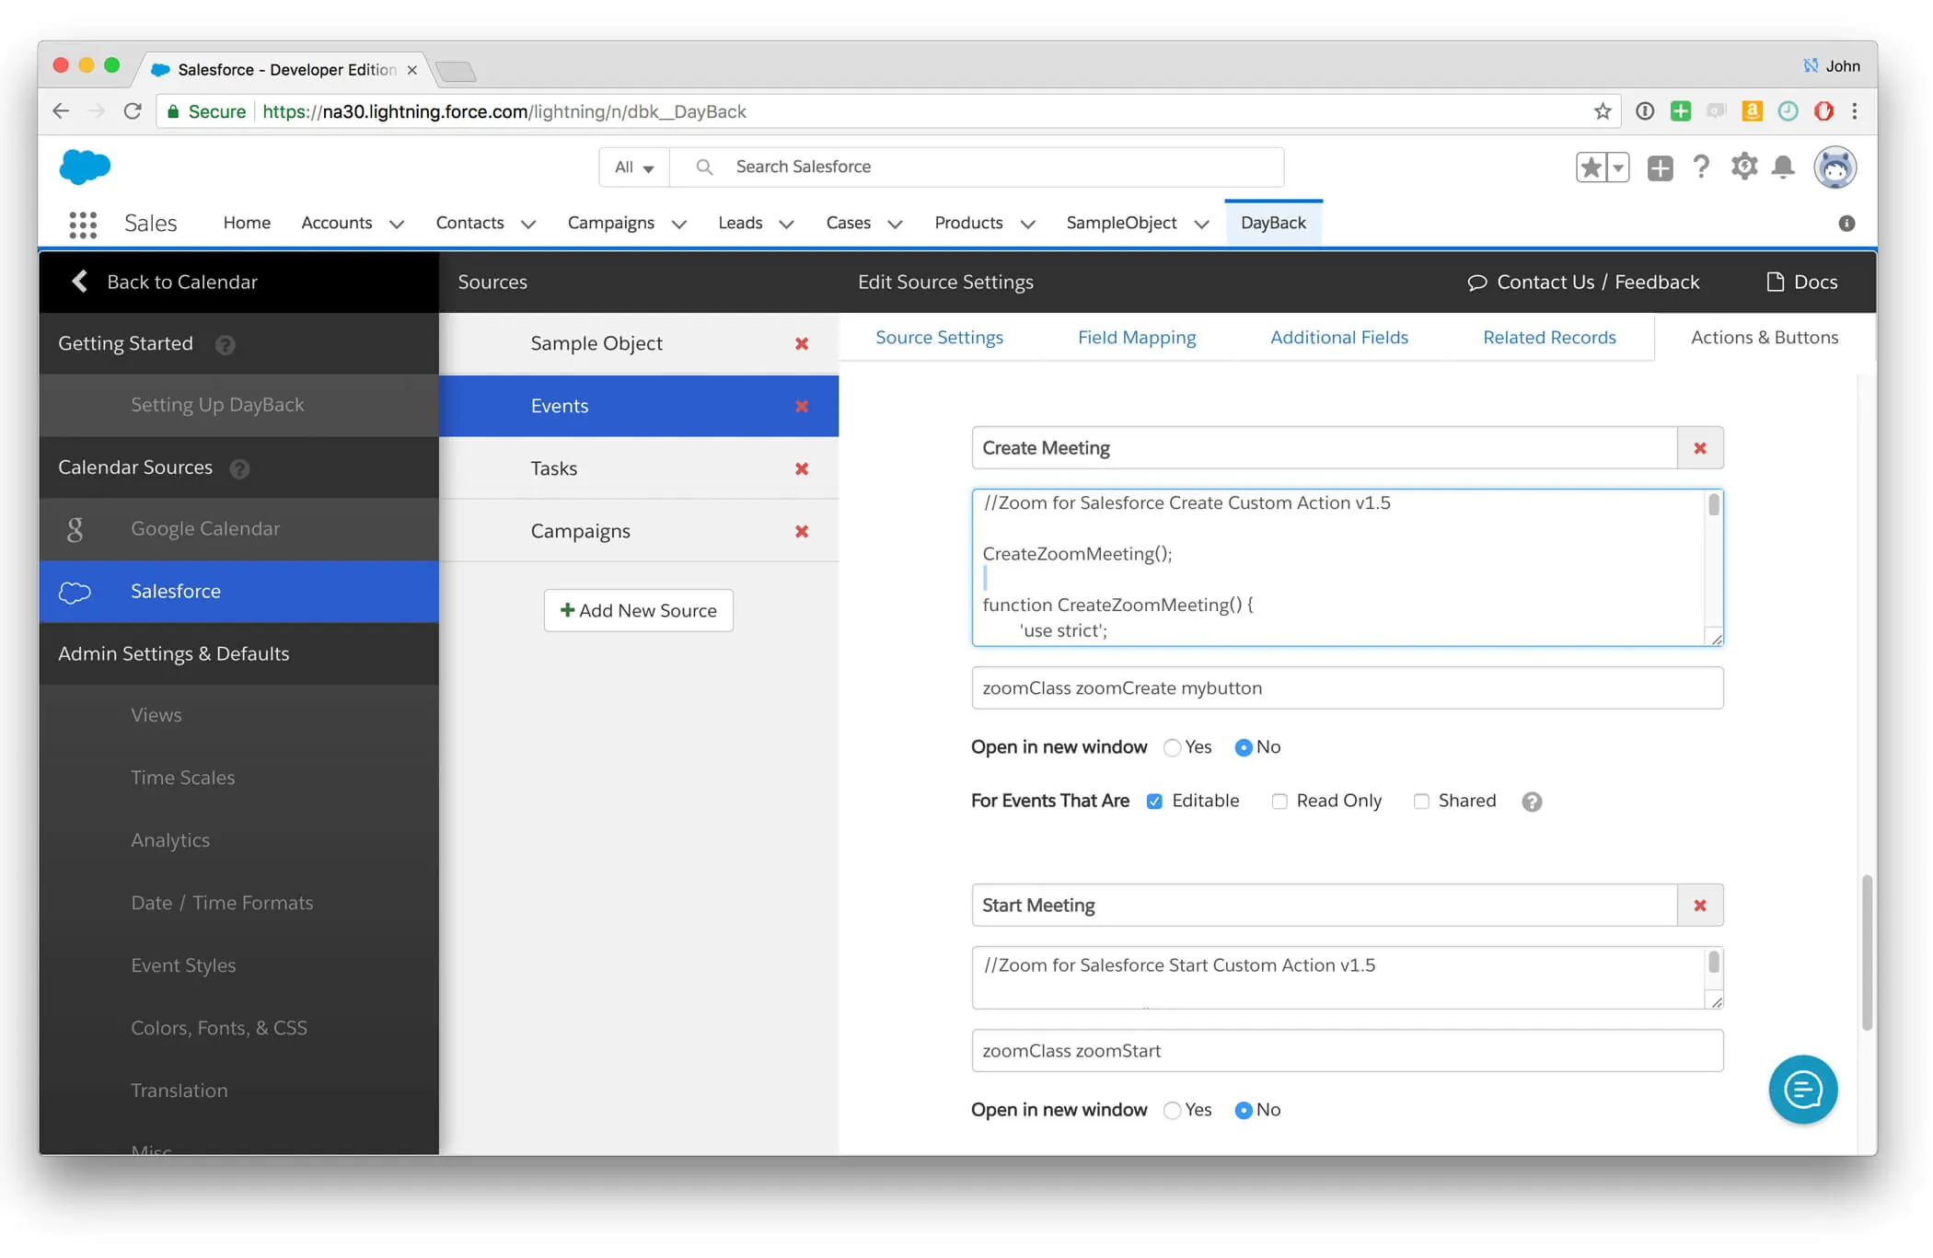Screen dimensions: 1933x1258
Task: Open the Favorites star icon
Action: pos(1591,167)
